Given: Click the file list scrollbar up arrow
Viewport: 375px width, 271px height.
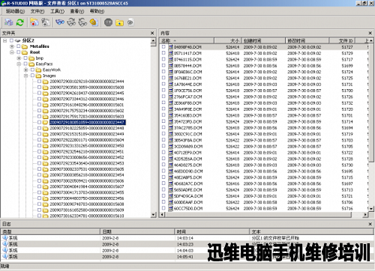Looking at the screenshot, I should [371, 40].
